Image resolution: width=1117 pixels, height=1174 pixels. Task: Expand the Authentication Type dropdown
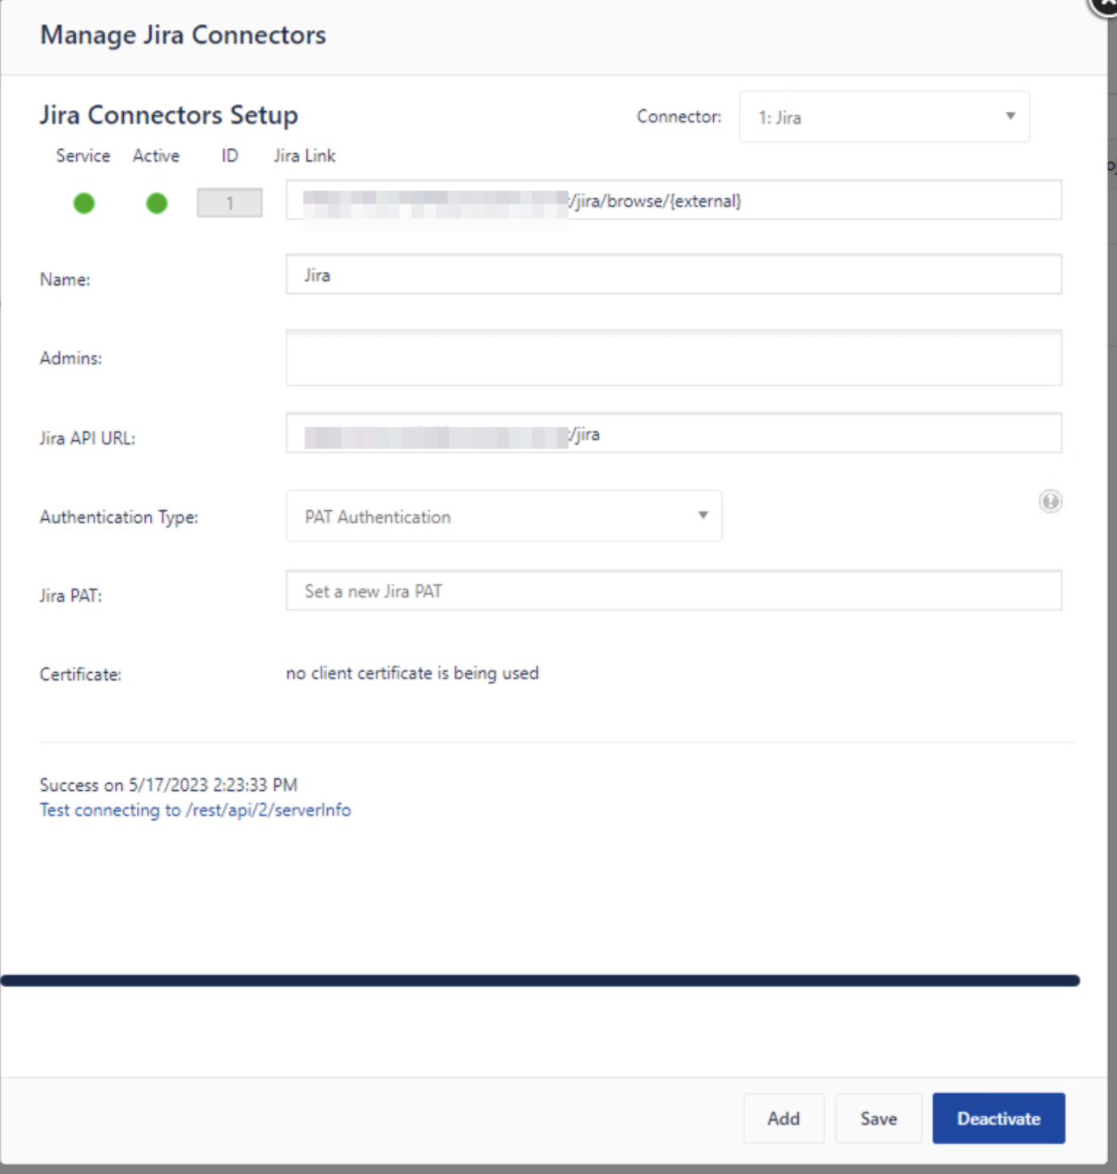[504, 517]
